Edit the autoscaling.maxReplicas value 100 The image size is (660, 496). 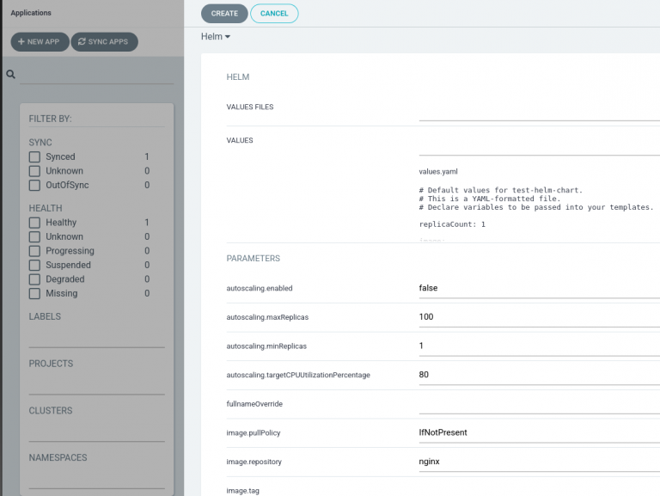(x=539, y=317)
